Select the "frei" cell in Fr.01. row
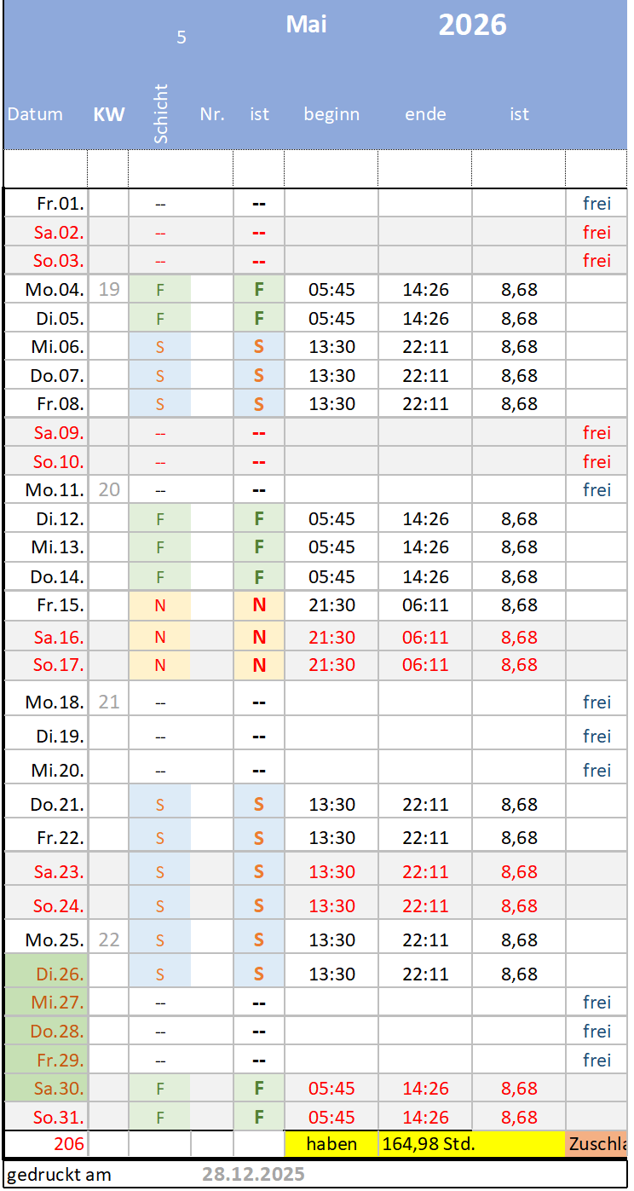This screenshot has height=1191, width=634. coord(597,203)
